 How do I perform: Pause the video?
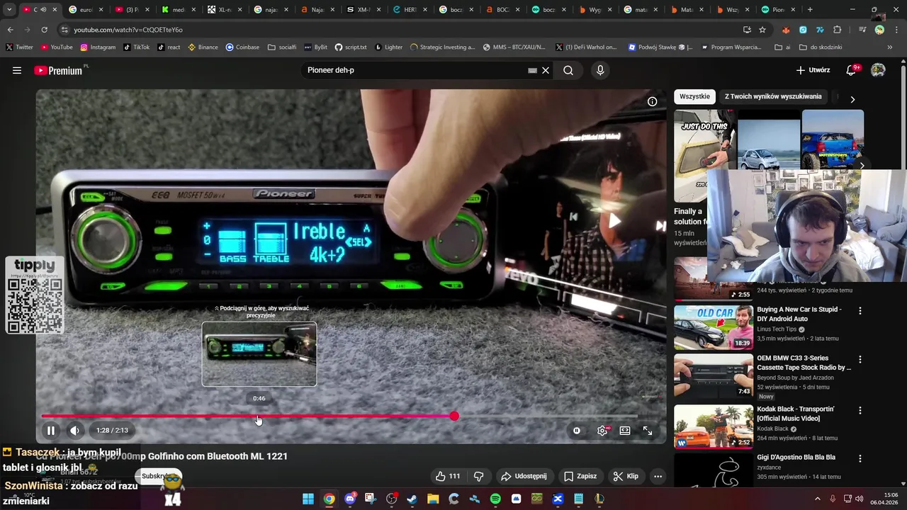click(x=51, y=430)
